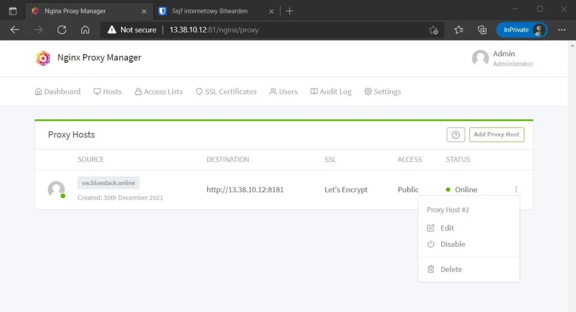Click the Online status indicator
The height and width of the screenshot is (312, 576).
coord(461,190)
